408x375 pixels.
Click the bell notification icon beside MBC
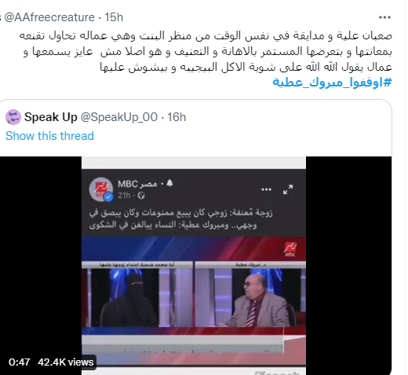click(169, 183)
